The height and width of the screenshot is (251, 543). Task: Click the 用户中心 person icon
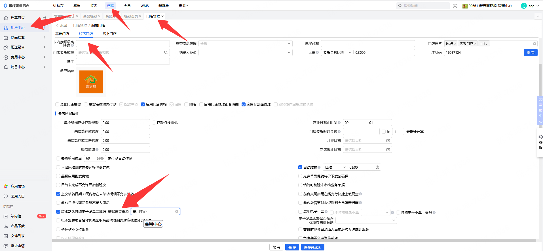tap(6, 28)
